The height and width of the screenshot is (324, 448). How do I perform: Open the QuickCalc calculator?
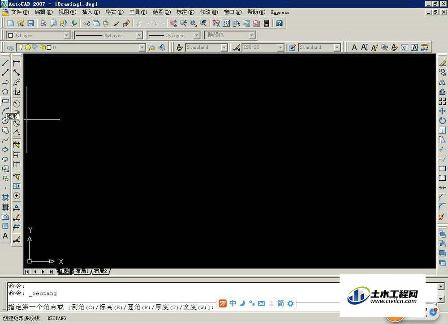pos(266,23)
